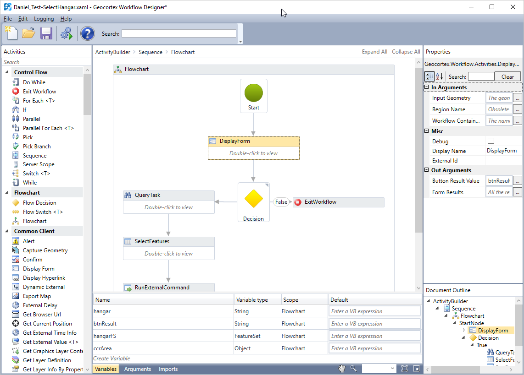Open help via question mark icon

click(87, 33)
